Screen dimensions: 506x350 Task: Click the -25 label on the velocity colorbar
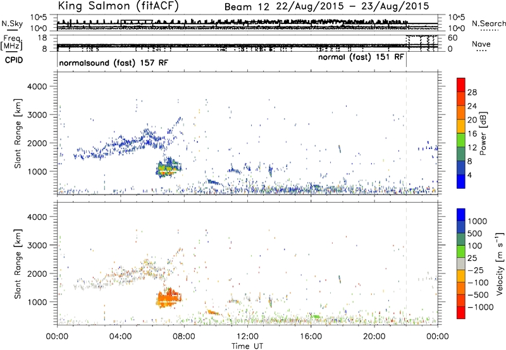click(475, 270)
